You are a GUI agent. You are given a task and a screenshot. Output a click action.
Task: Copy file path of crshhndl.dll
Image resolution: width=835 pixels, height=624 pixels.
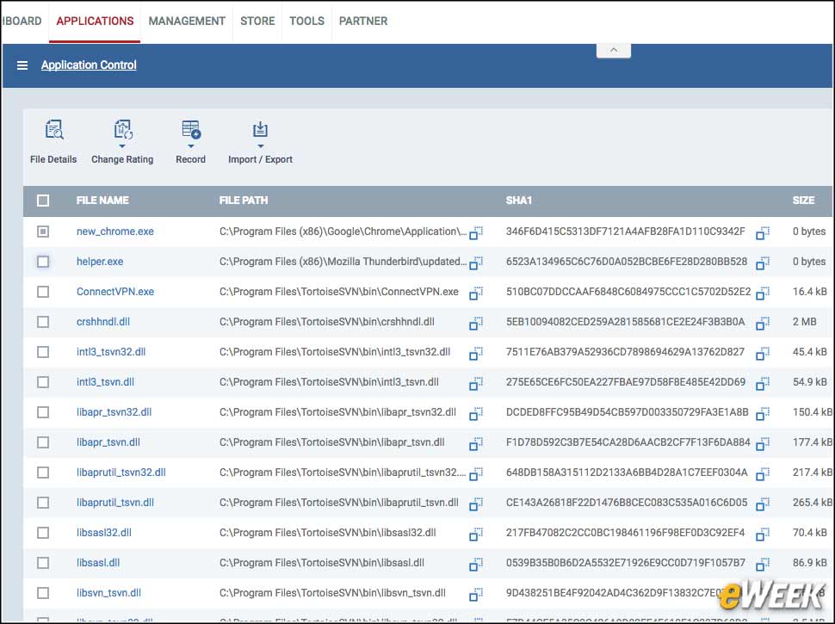click(475, 323)
